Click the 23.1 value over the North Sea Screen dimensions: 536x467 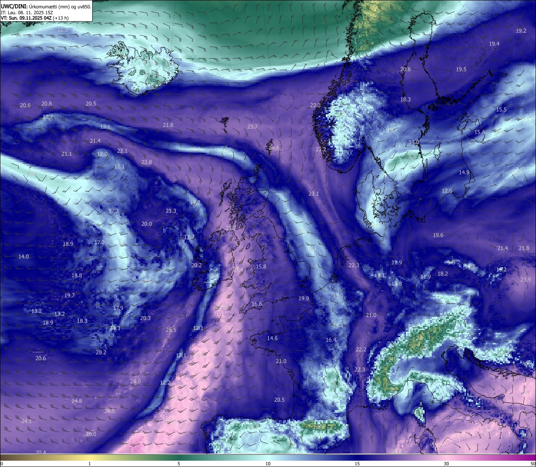click(314, 194)
